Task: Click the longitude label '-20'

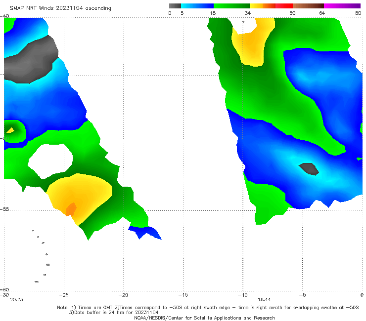Action: (x=123, y=295)
